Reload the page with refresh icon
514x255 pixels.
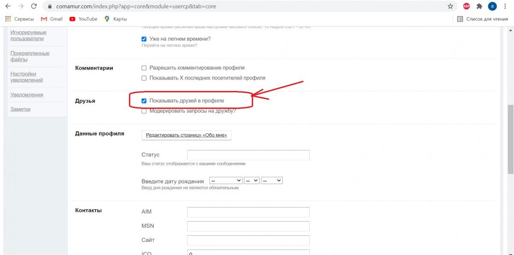click(x=34, y=6)
